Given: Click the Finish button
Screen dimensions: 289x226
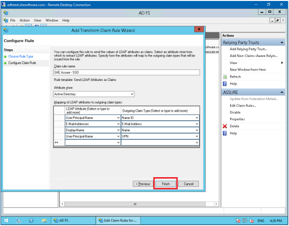Looking at the screenshot, I should tap(166, 184).
